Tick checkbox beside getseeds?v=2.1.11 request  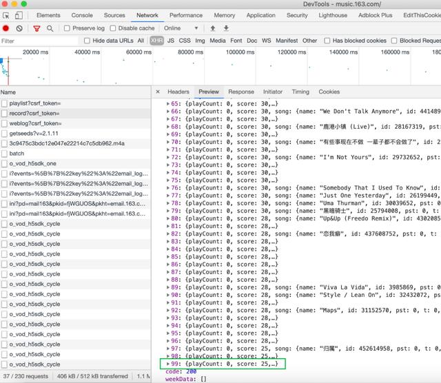tap(4, 134)
